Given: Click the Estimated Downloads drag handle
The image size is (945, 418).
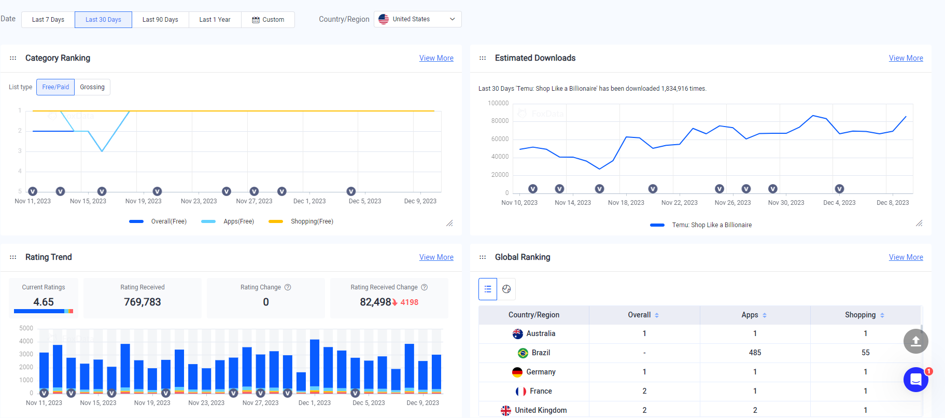Looking at the screenshot, I should coord(483,58).
